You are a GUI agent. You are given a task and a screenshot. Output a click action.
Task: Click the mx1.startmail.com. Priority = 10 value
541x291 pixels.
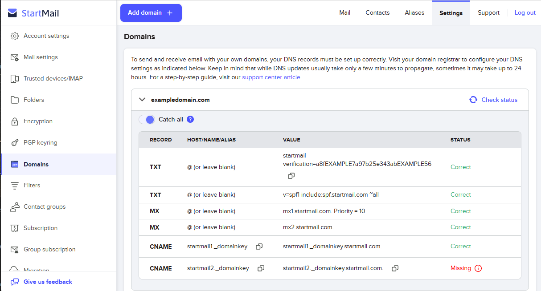coord(324,211)
